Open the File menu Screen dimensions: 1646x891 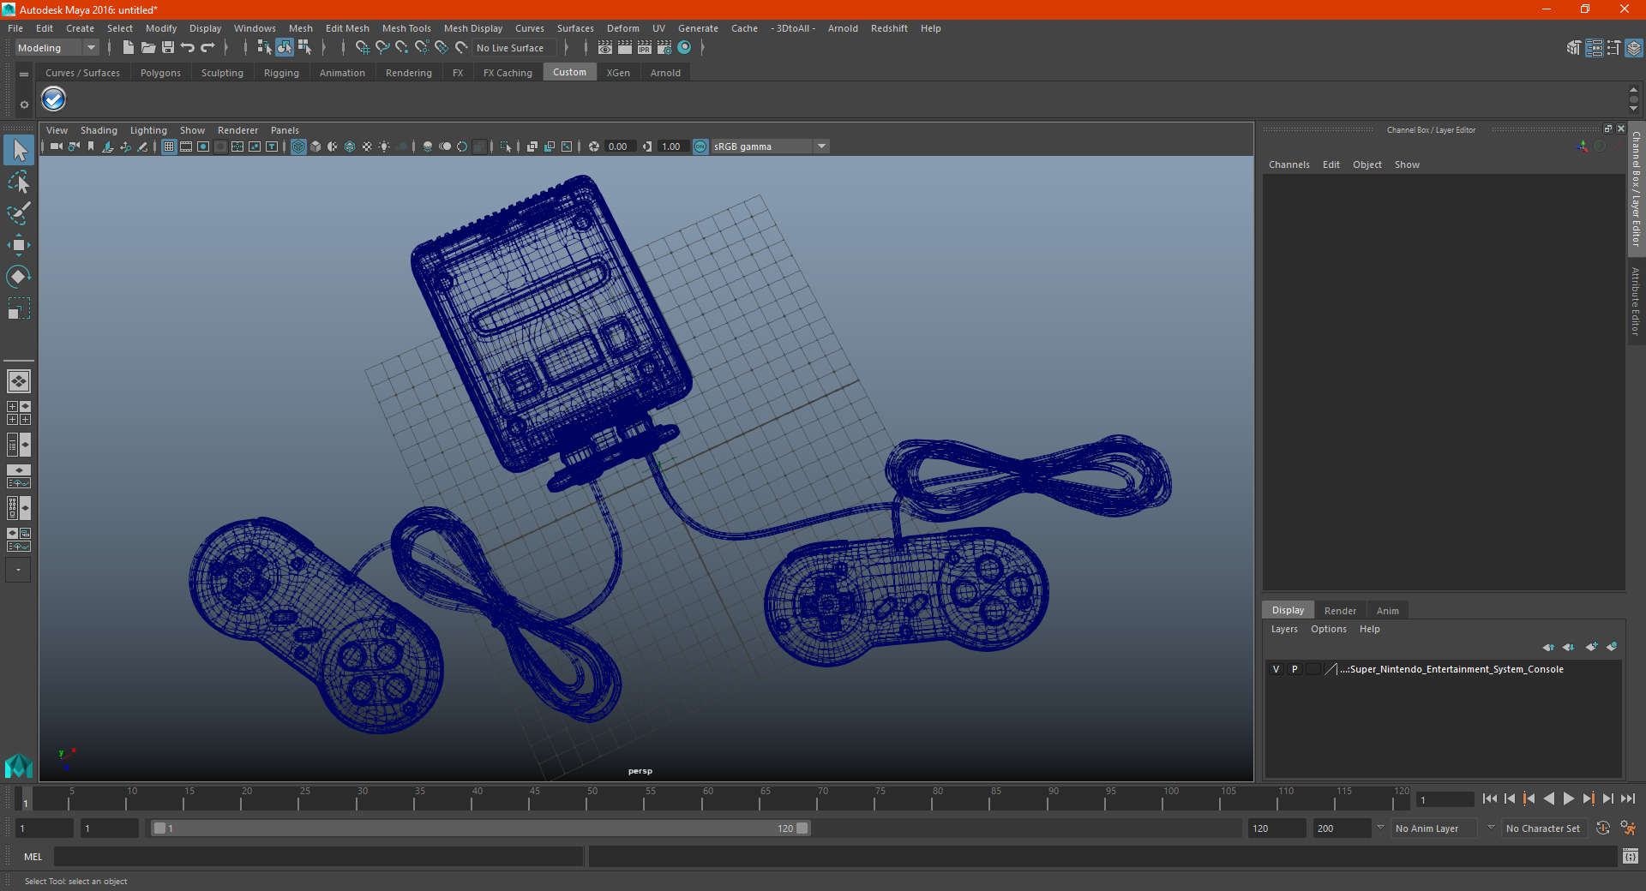coord(15,28)
